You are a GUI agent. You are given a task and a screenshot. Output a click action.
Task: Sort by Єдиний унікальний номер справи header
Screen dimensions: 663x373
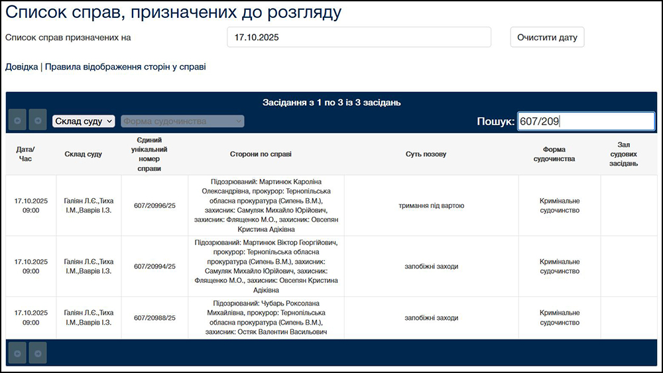point(154,154)
